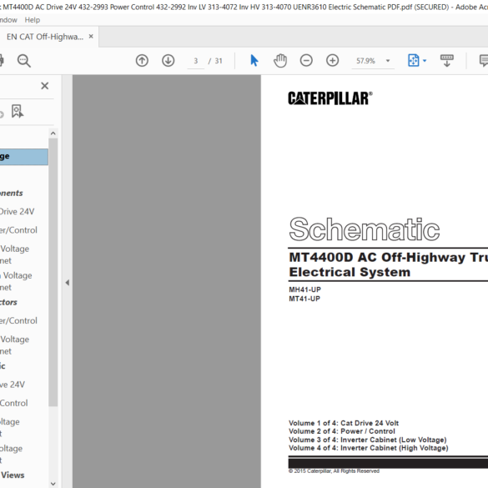Click the scrolling mode keyboard icon
This screenshot has height=488, width=488.
coord(447,60)
